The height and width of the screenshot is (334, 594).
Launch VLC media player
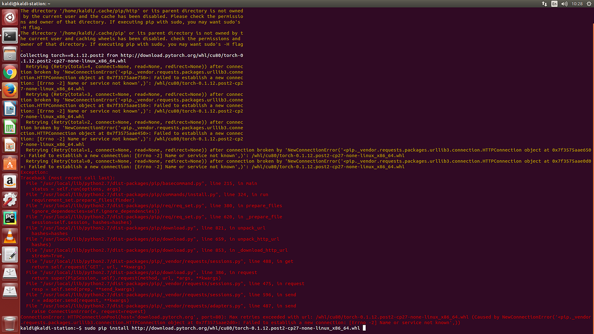point(9,236)
